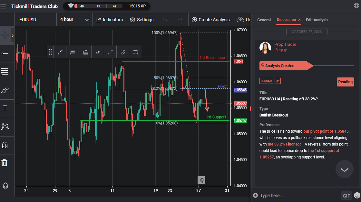Select the horizontal line tool in sidebar
361x202 pixels.
5,54
